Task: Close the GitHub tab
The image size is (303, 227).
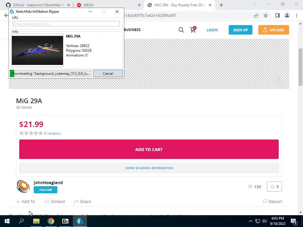Action: click(69, 5)
